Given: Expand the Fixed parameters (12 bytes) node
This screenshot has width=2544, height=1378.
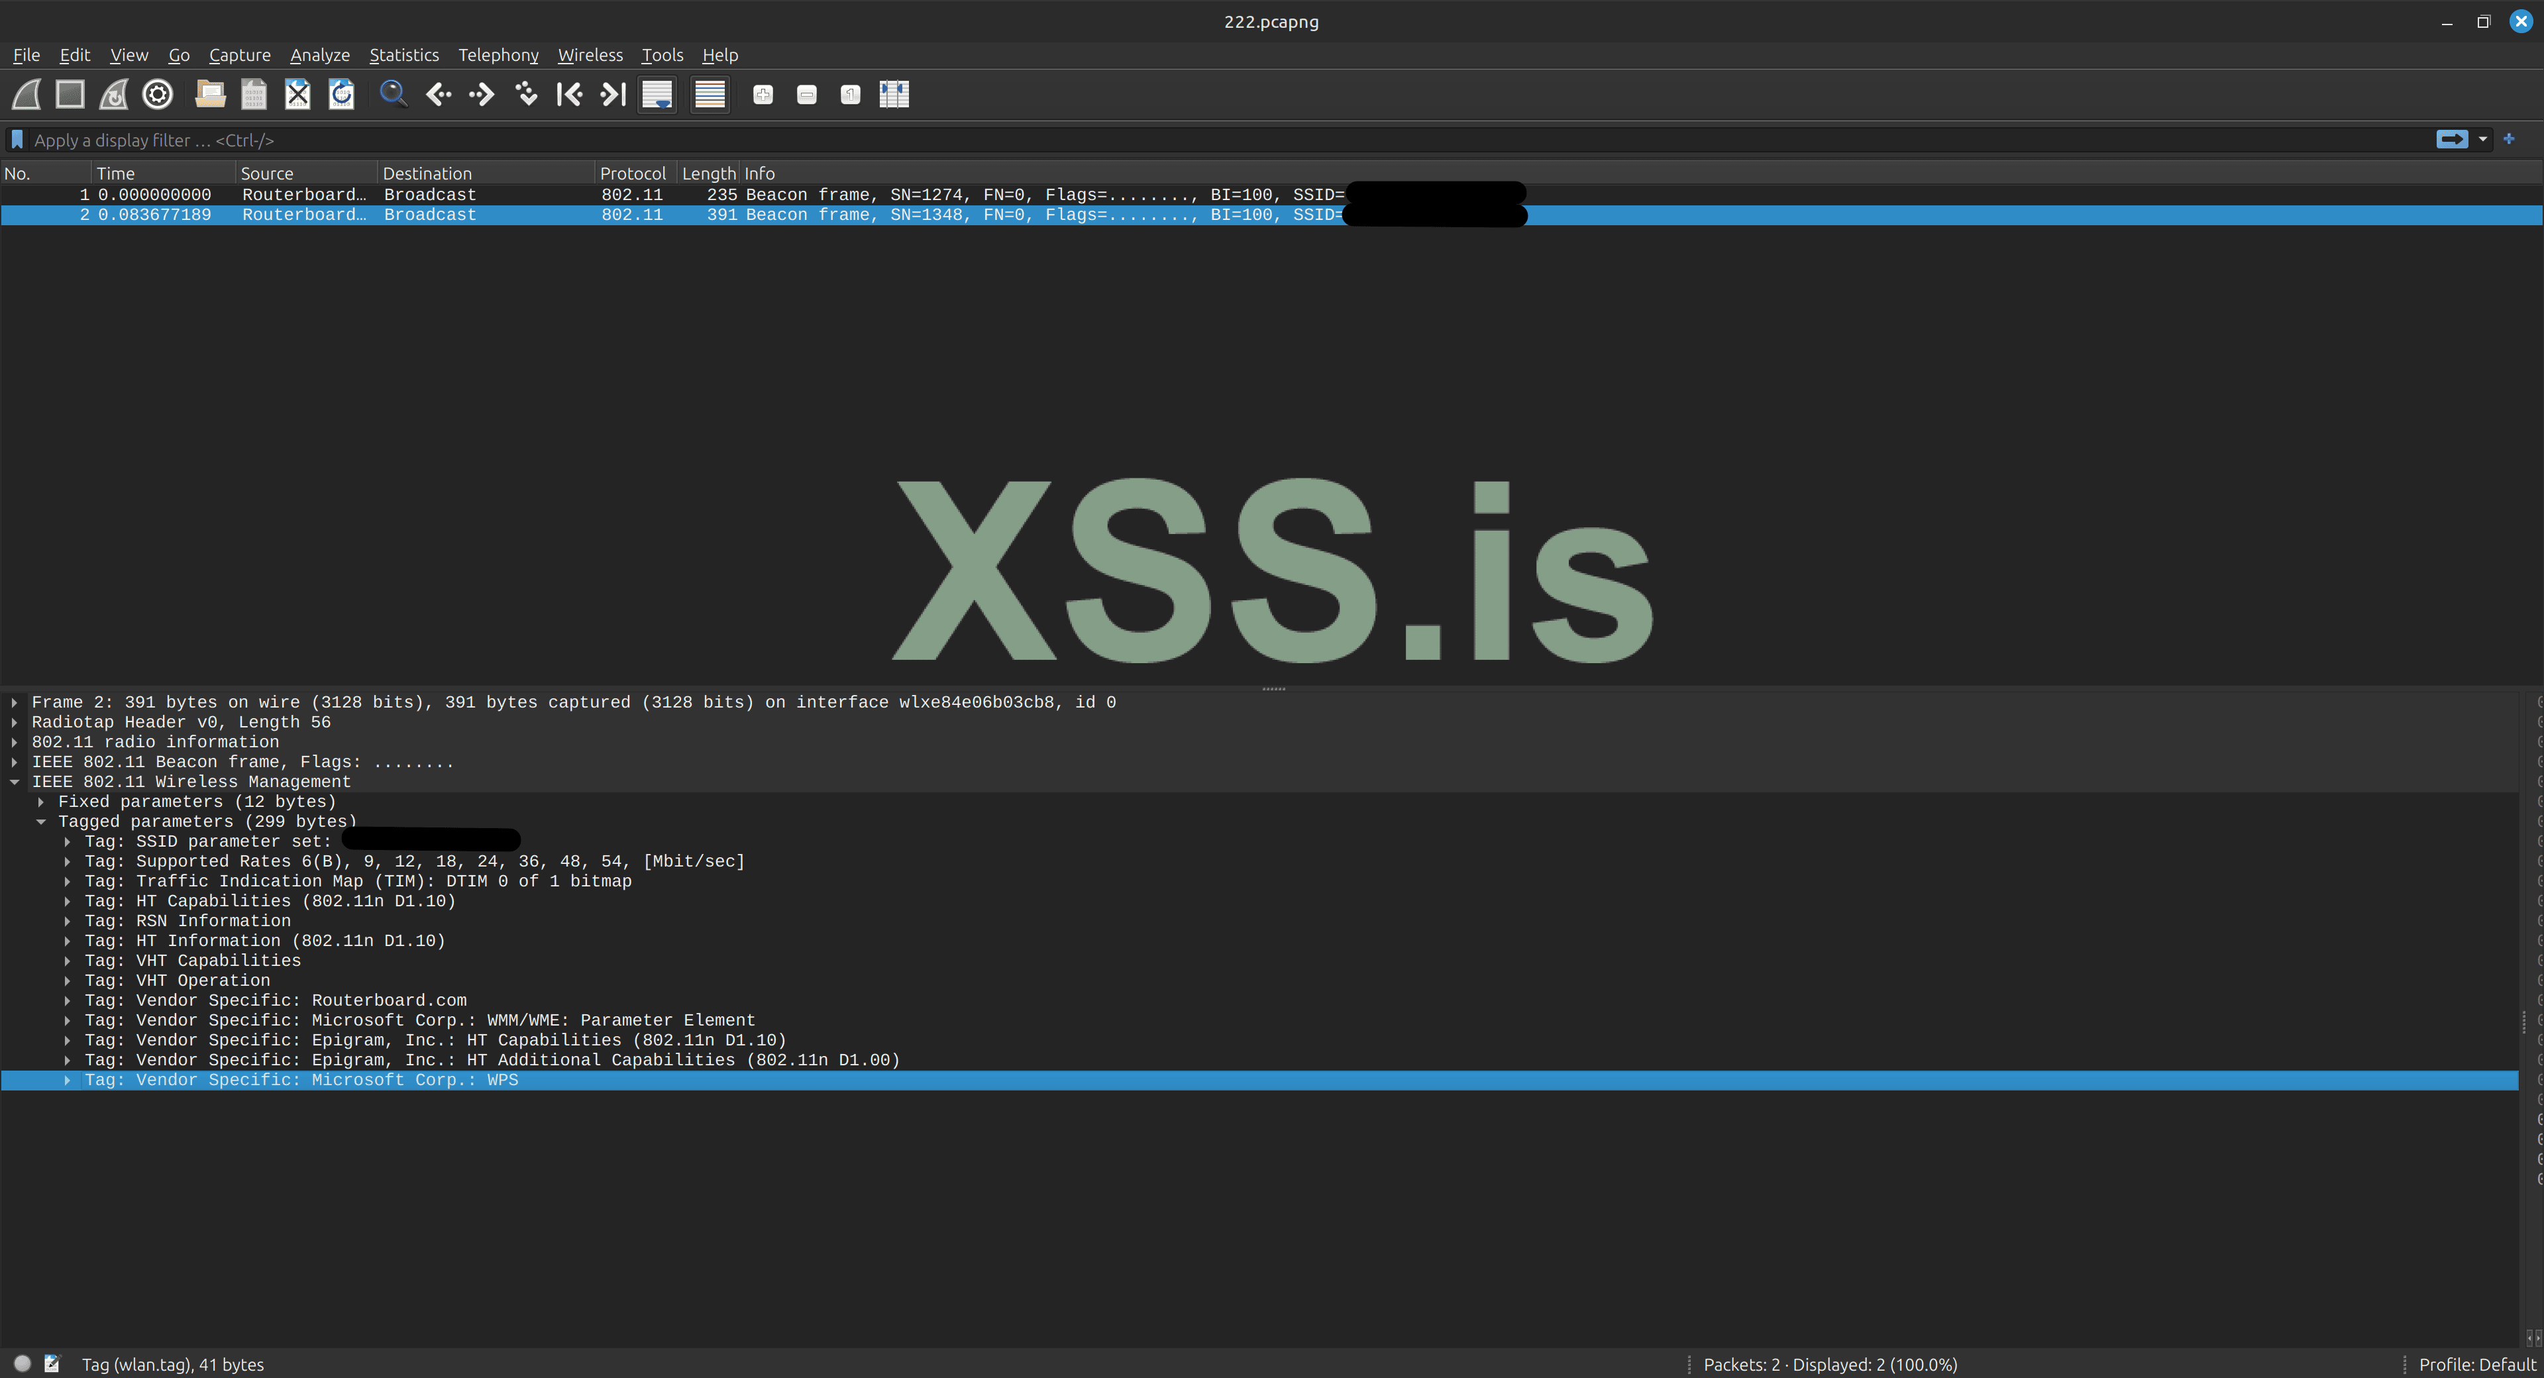Looking at the screenshot, I should [x=42, y=802].
